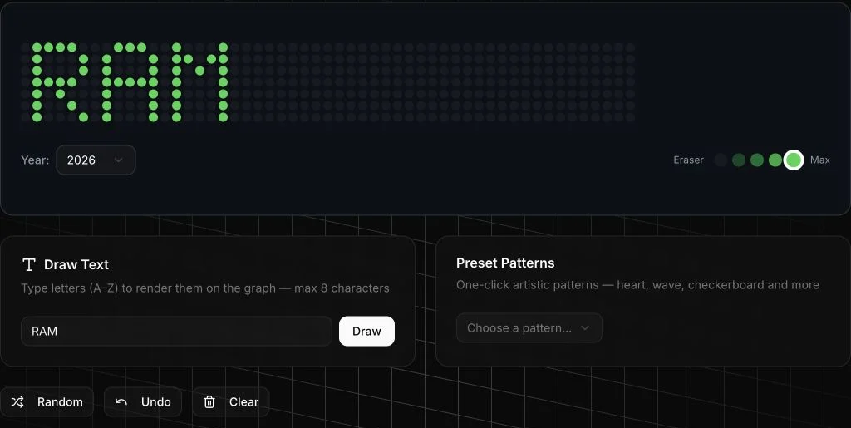Click the Max label

[x=820, y=160]
